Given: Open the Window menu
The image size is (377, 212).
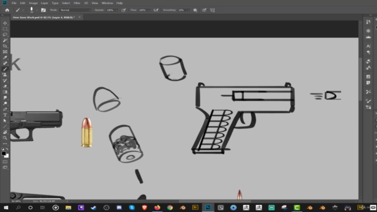Looking at the screenshot, I should click(x=107, y=3).
